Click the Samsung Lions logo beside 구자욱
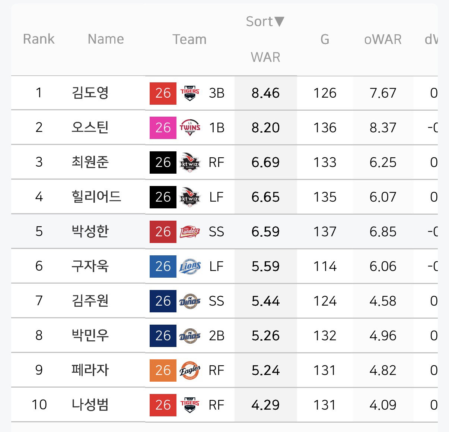This screenshot has height=432, width=449. (x=190, y=266)
